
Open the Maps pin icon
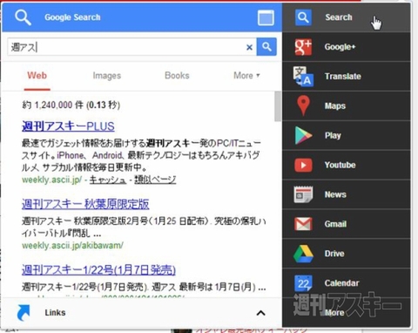(303, 105)
